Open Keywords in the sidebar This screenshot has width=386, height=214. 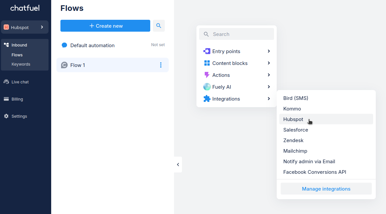pos(21,64)
